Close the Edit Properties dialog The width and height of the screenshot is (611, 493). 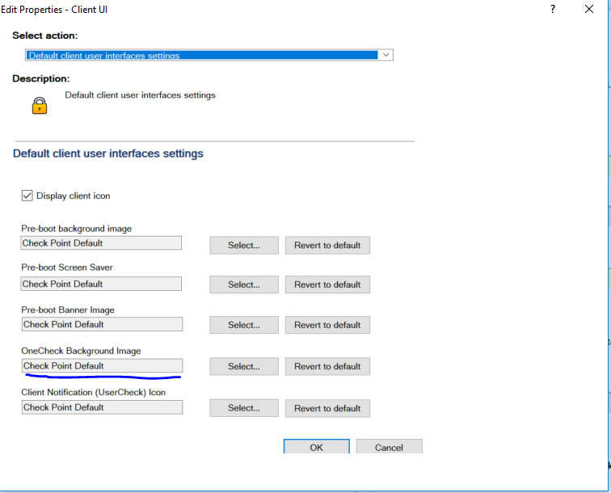[589, 9]
